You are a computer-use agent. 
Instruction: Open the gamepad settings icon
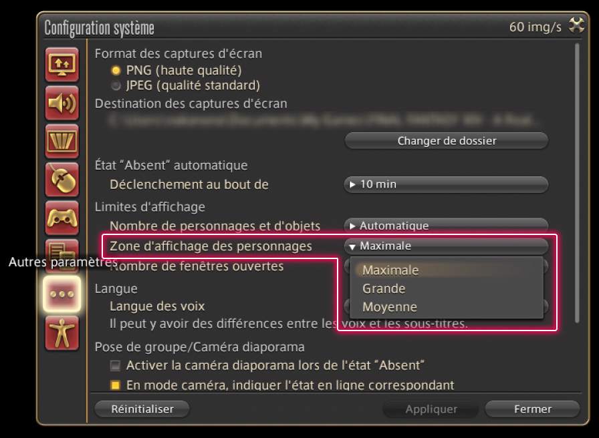(62, 218)
